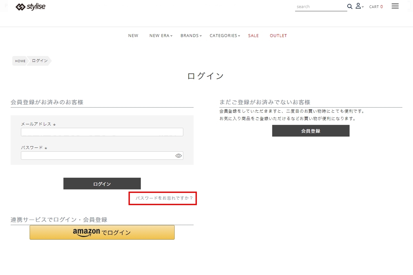Screen dimensions: 413x275
Task: Open the shopping cart
Action: pyautogui.click(x=376, y=7)
